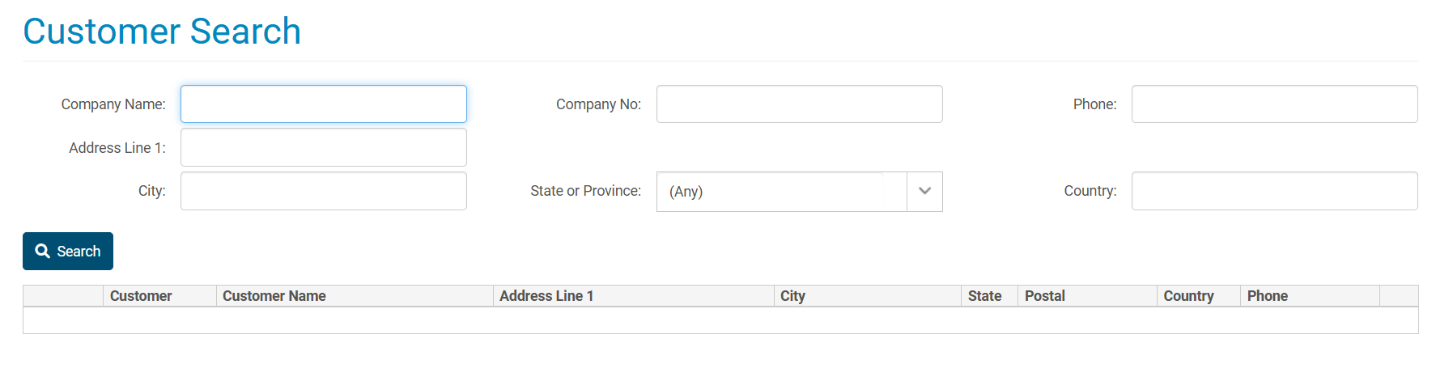
Task: Click the Customer Search page heading
Action: point(162,32)
